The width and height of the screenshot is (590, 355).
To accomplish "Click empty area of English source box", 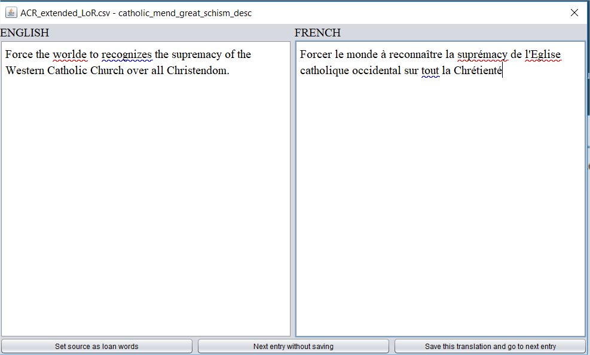I will 145,209.
